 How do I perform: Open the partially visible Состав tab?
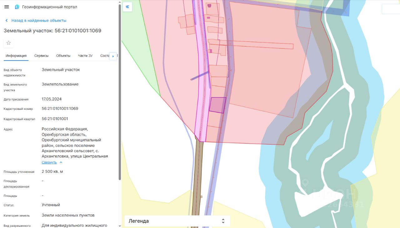[105, 56]
